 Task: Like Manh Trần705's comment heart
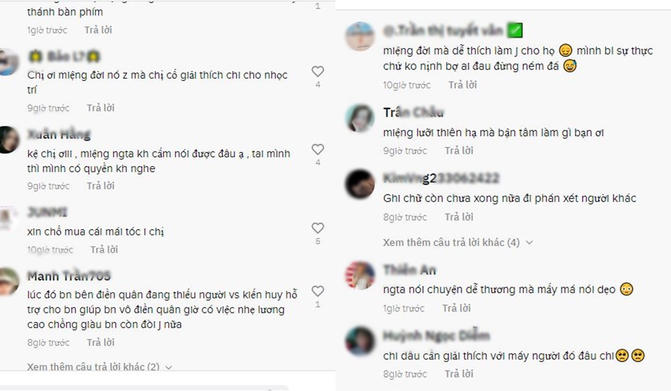pos(318,291)
